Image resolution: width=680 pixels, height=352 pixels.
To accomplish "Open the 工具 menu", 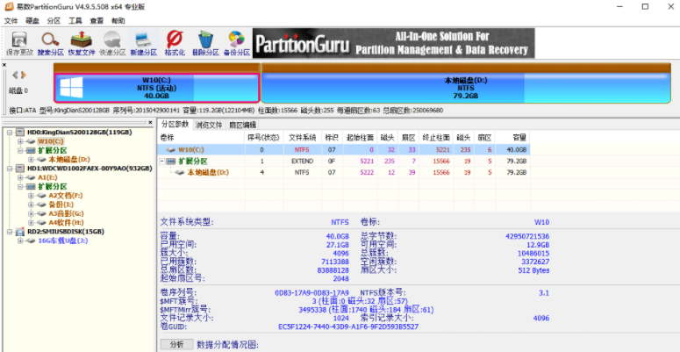I will coord(75,20).
